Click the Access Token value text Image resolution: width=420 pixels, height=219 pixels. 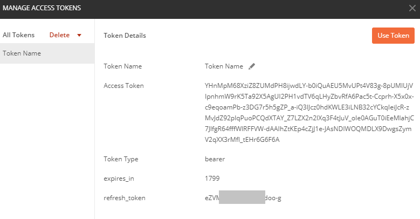309,113
